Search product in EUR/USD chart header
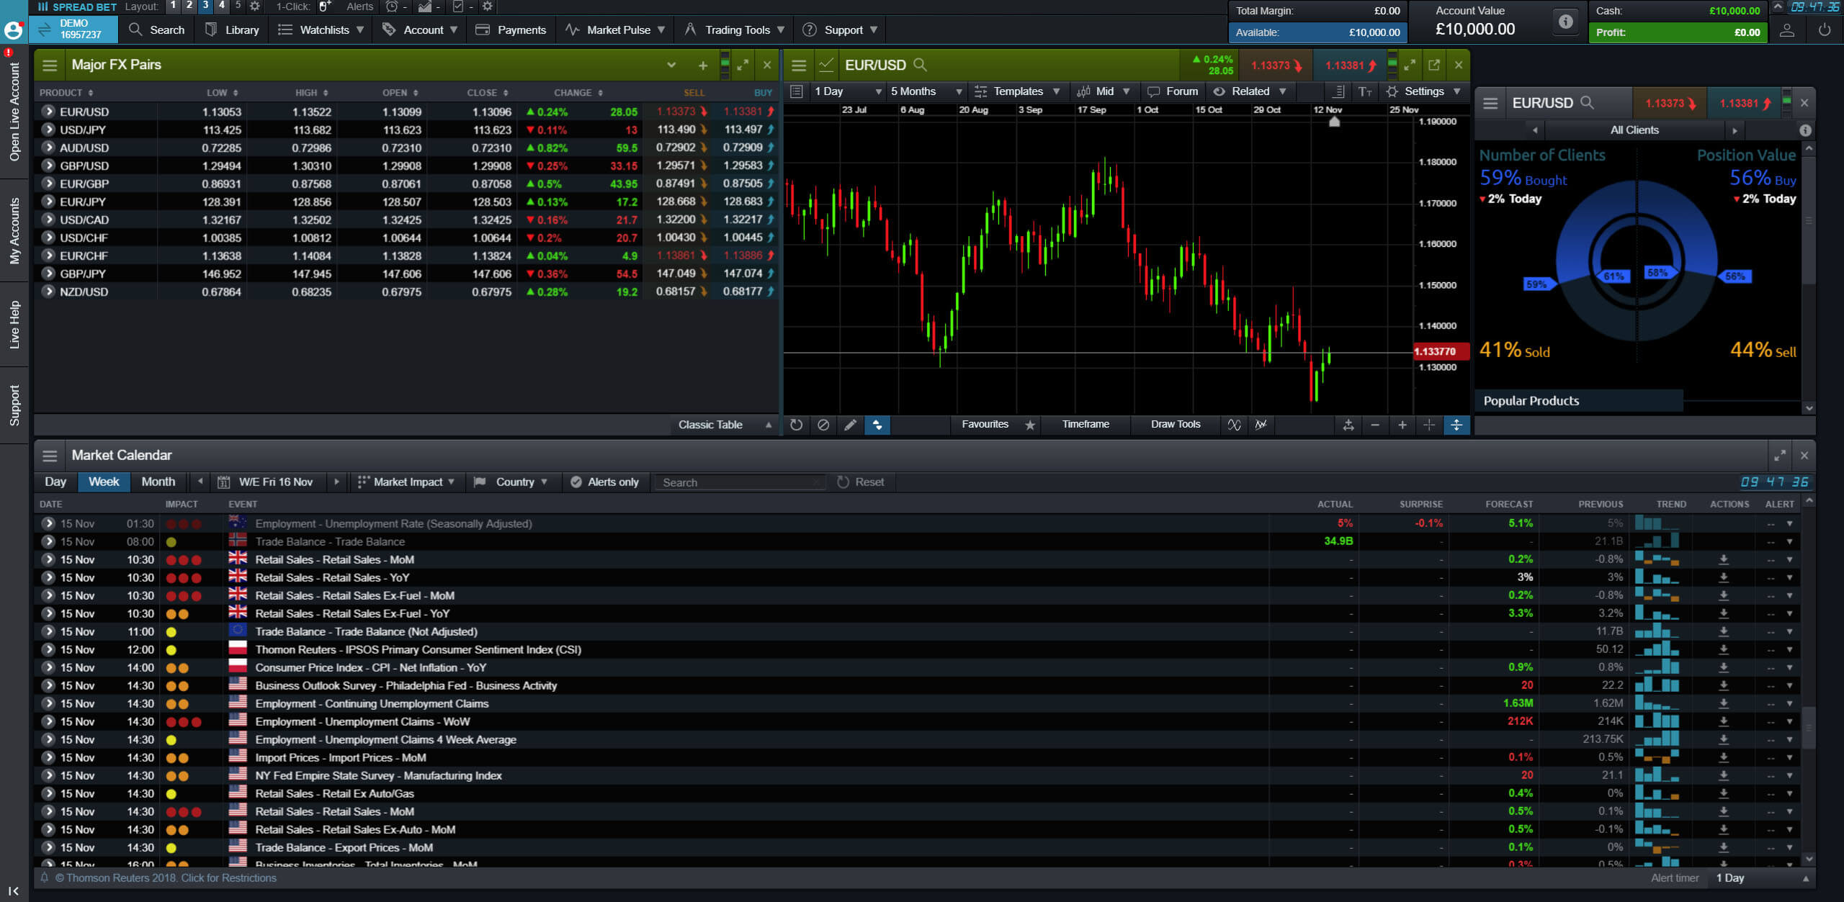The image size is (1844, 902). click(x=920, y=65)
